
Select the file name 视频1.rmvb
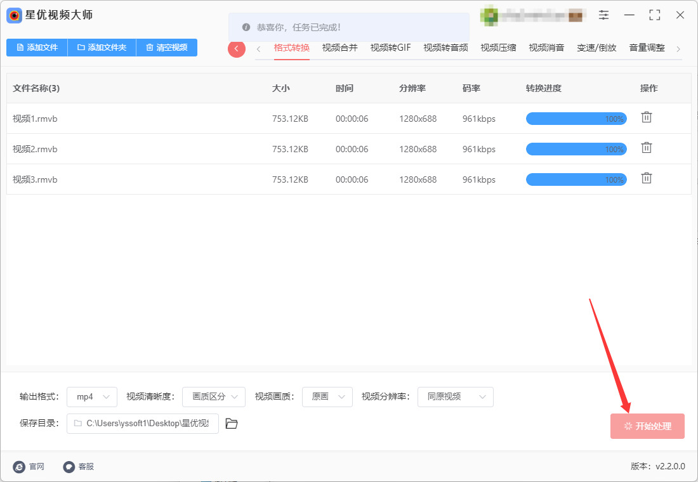pos(35,119)
